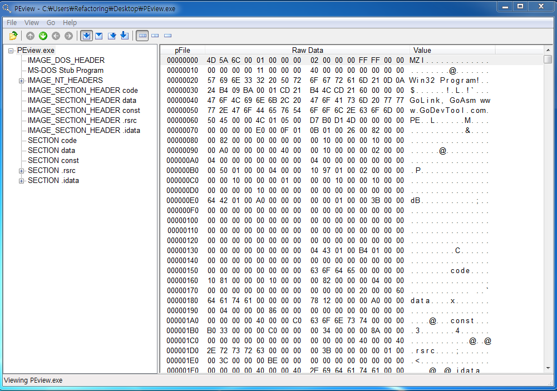Click offset 000000E0 row address

[183, 200]
